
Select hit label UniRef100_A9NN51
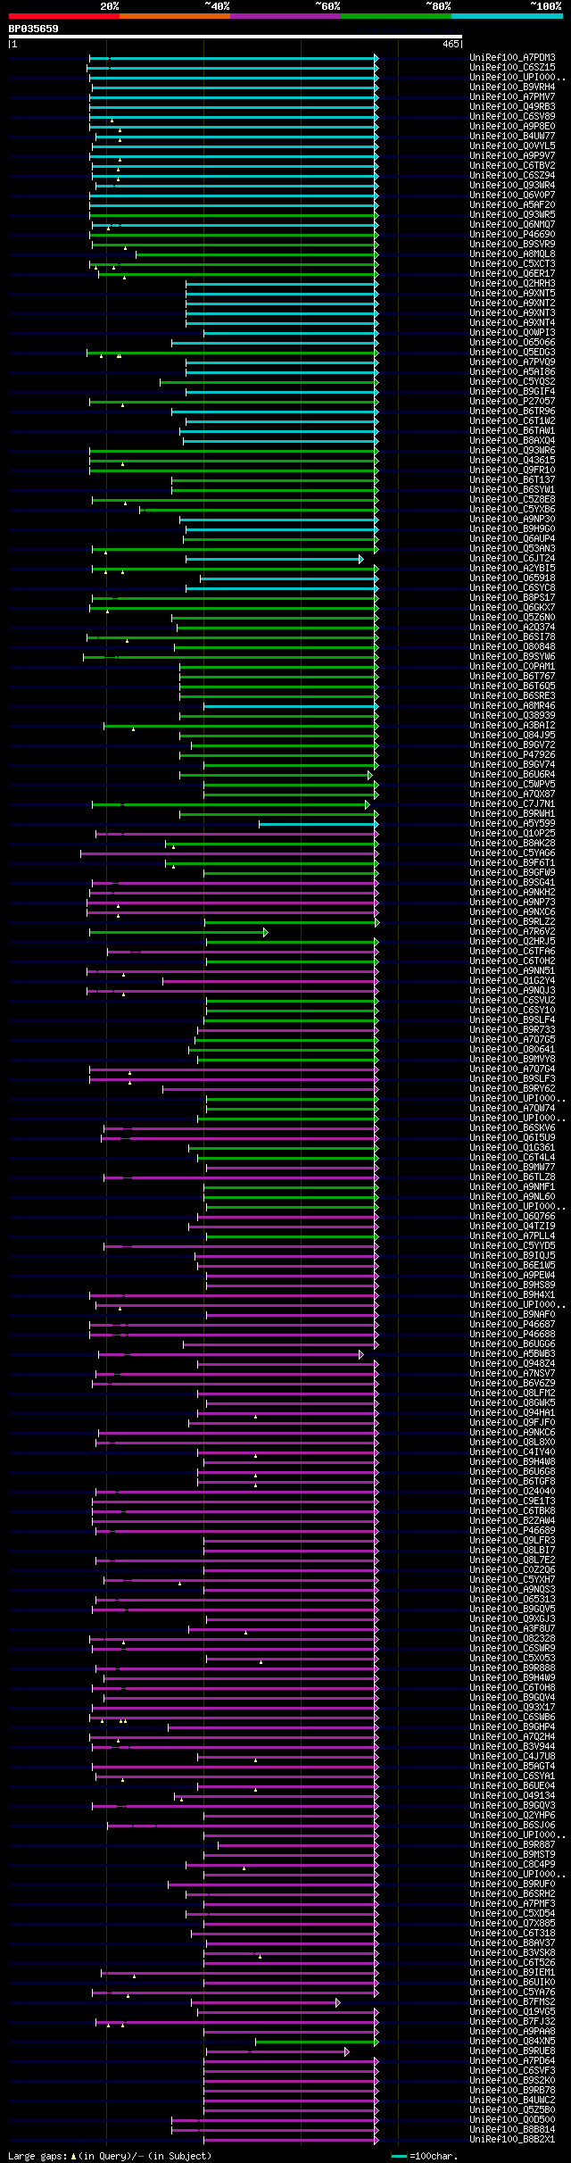pyautogui.click(x=512, y=971)
